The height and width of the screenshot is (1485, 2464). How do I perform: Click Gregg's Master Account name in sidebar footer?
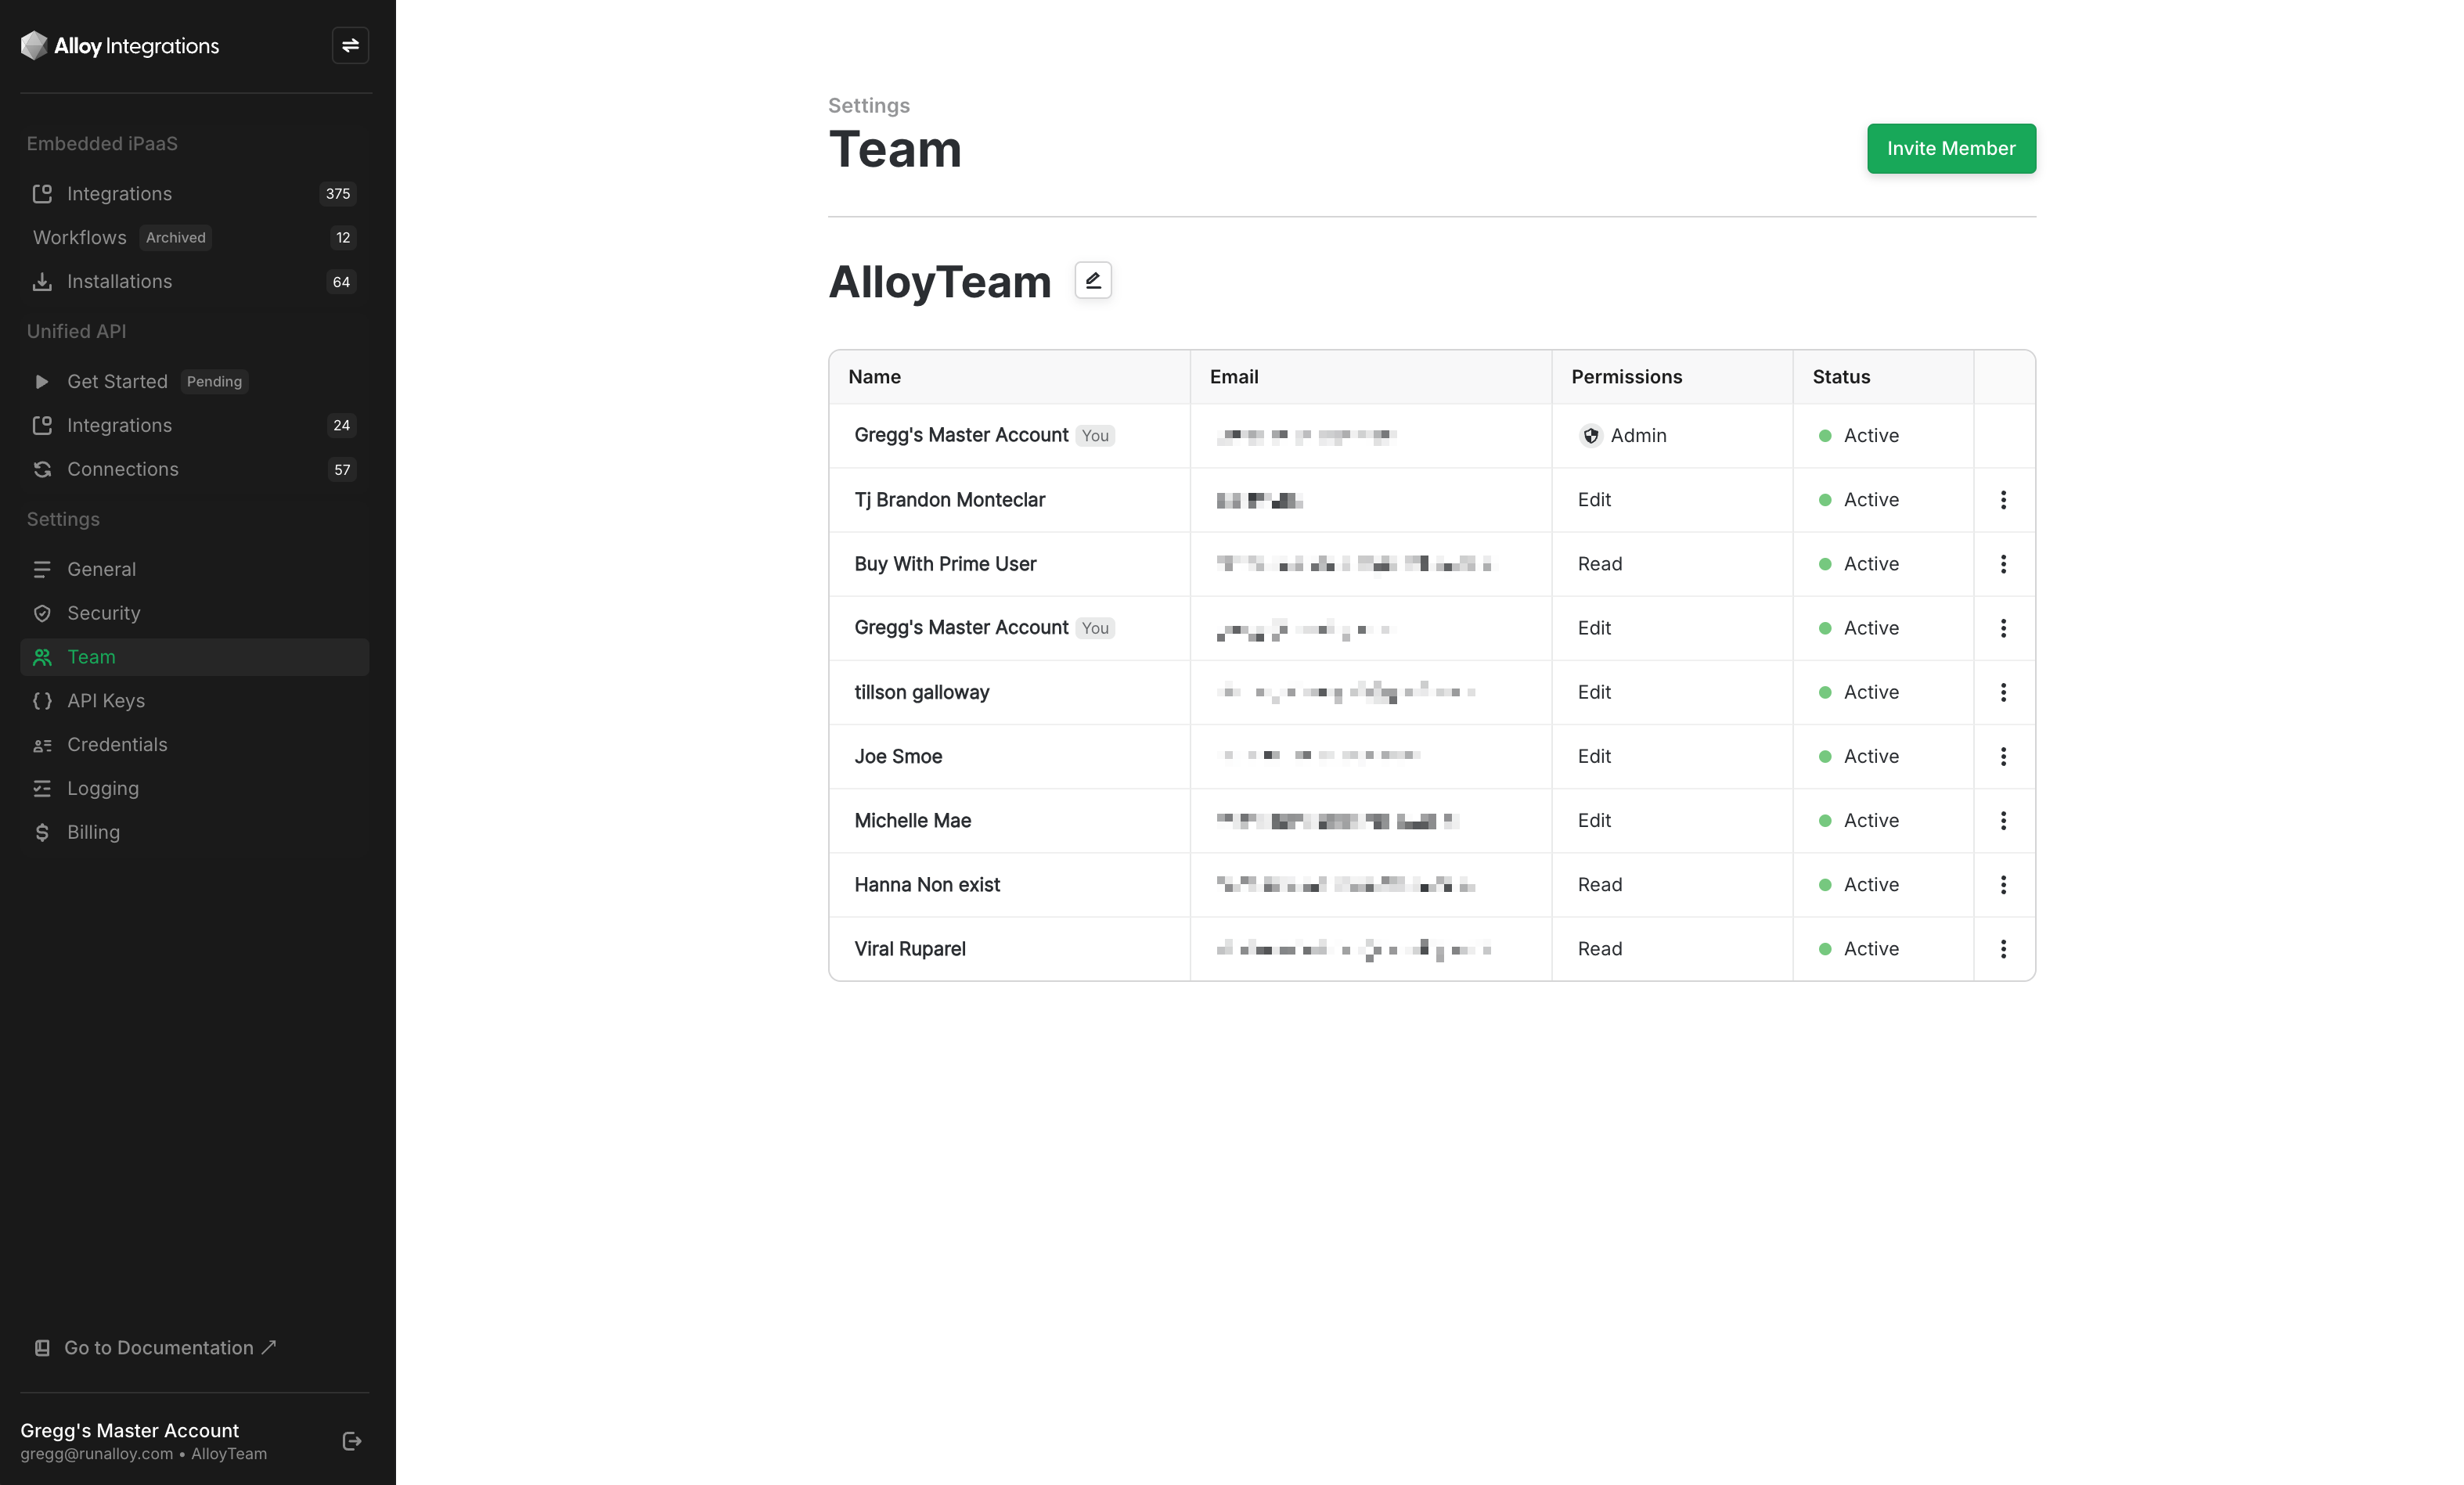click(x=130, y=1431)
